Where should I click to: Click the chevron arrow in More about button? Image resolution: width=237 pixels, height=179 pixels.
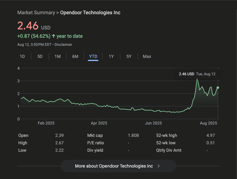click(159, 166)
